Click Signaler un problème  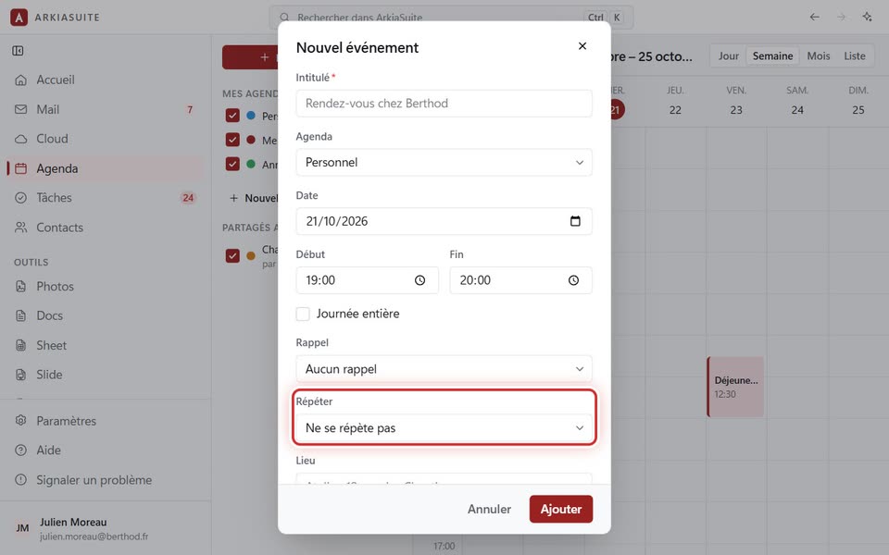[106, 480]
